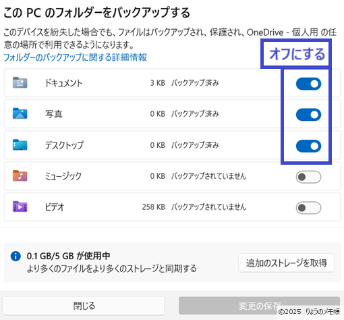Turn off 写真 backup toggle
This screenshot has height=320, width=344.
coord(308,115)
